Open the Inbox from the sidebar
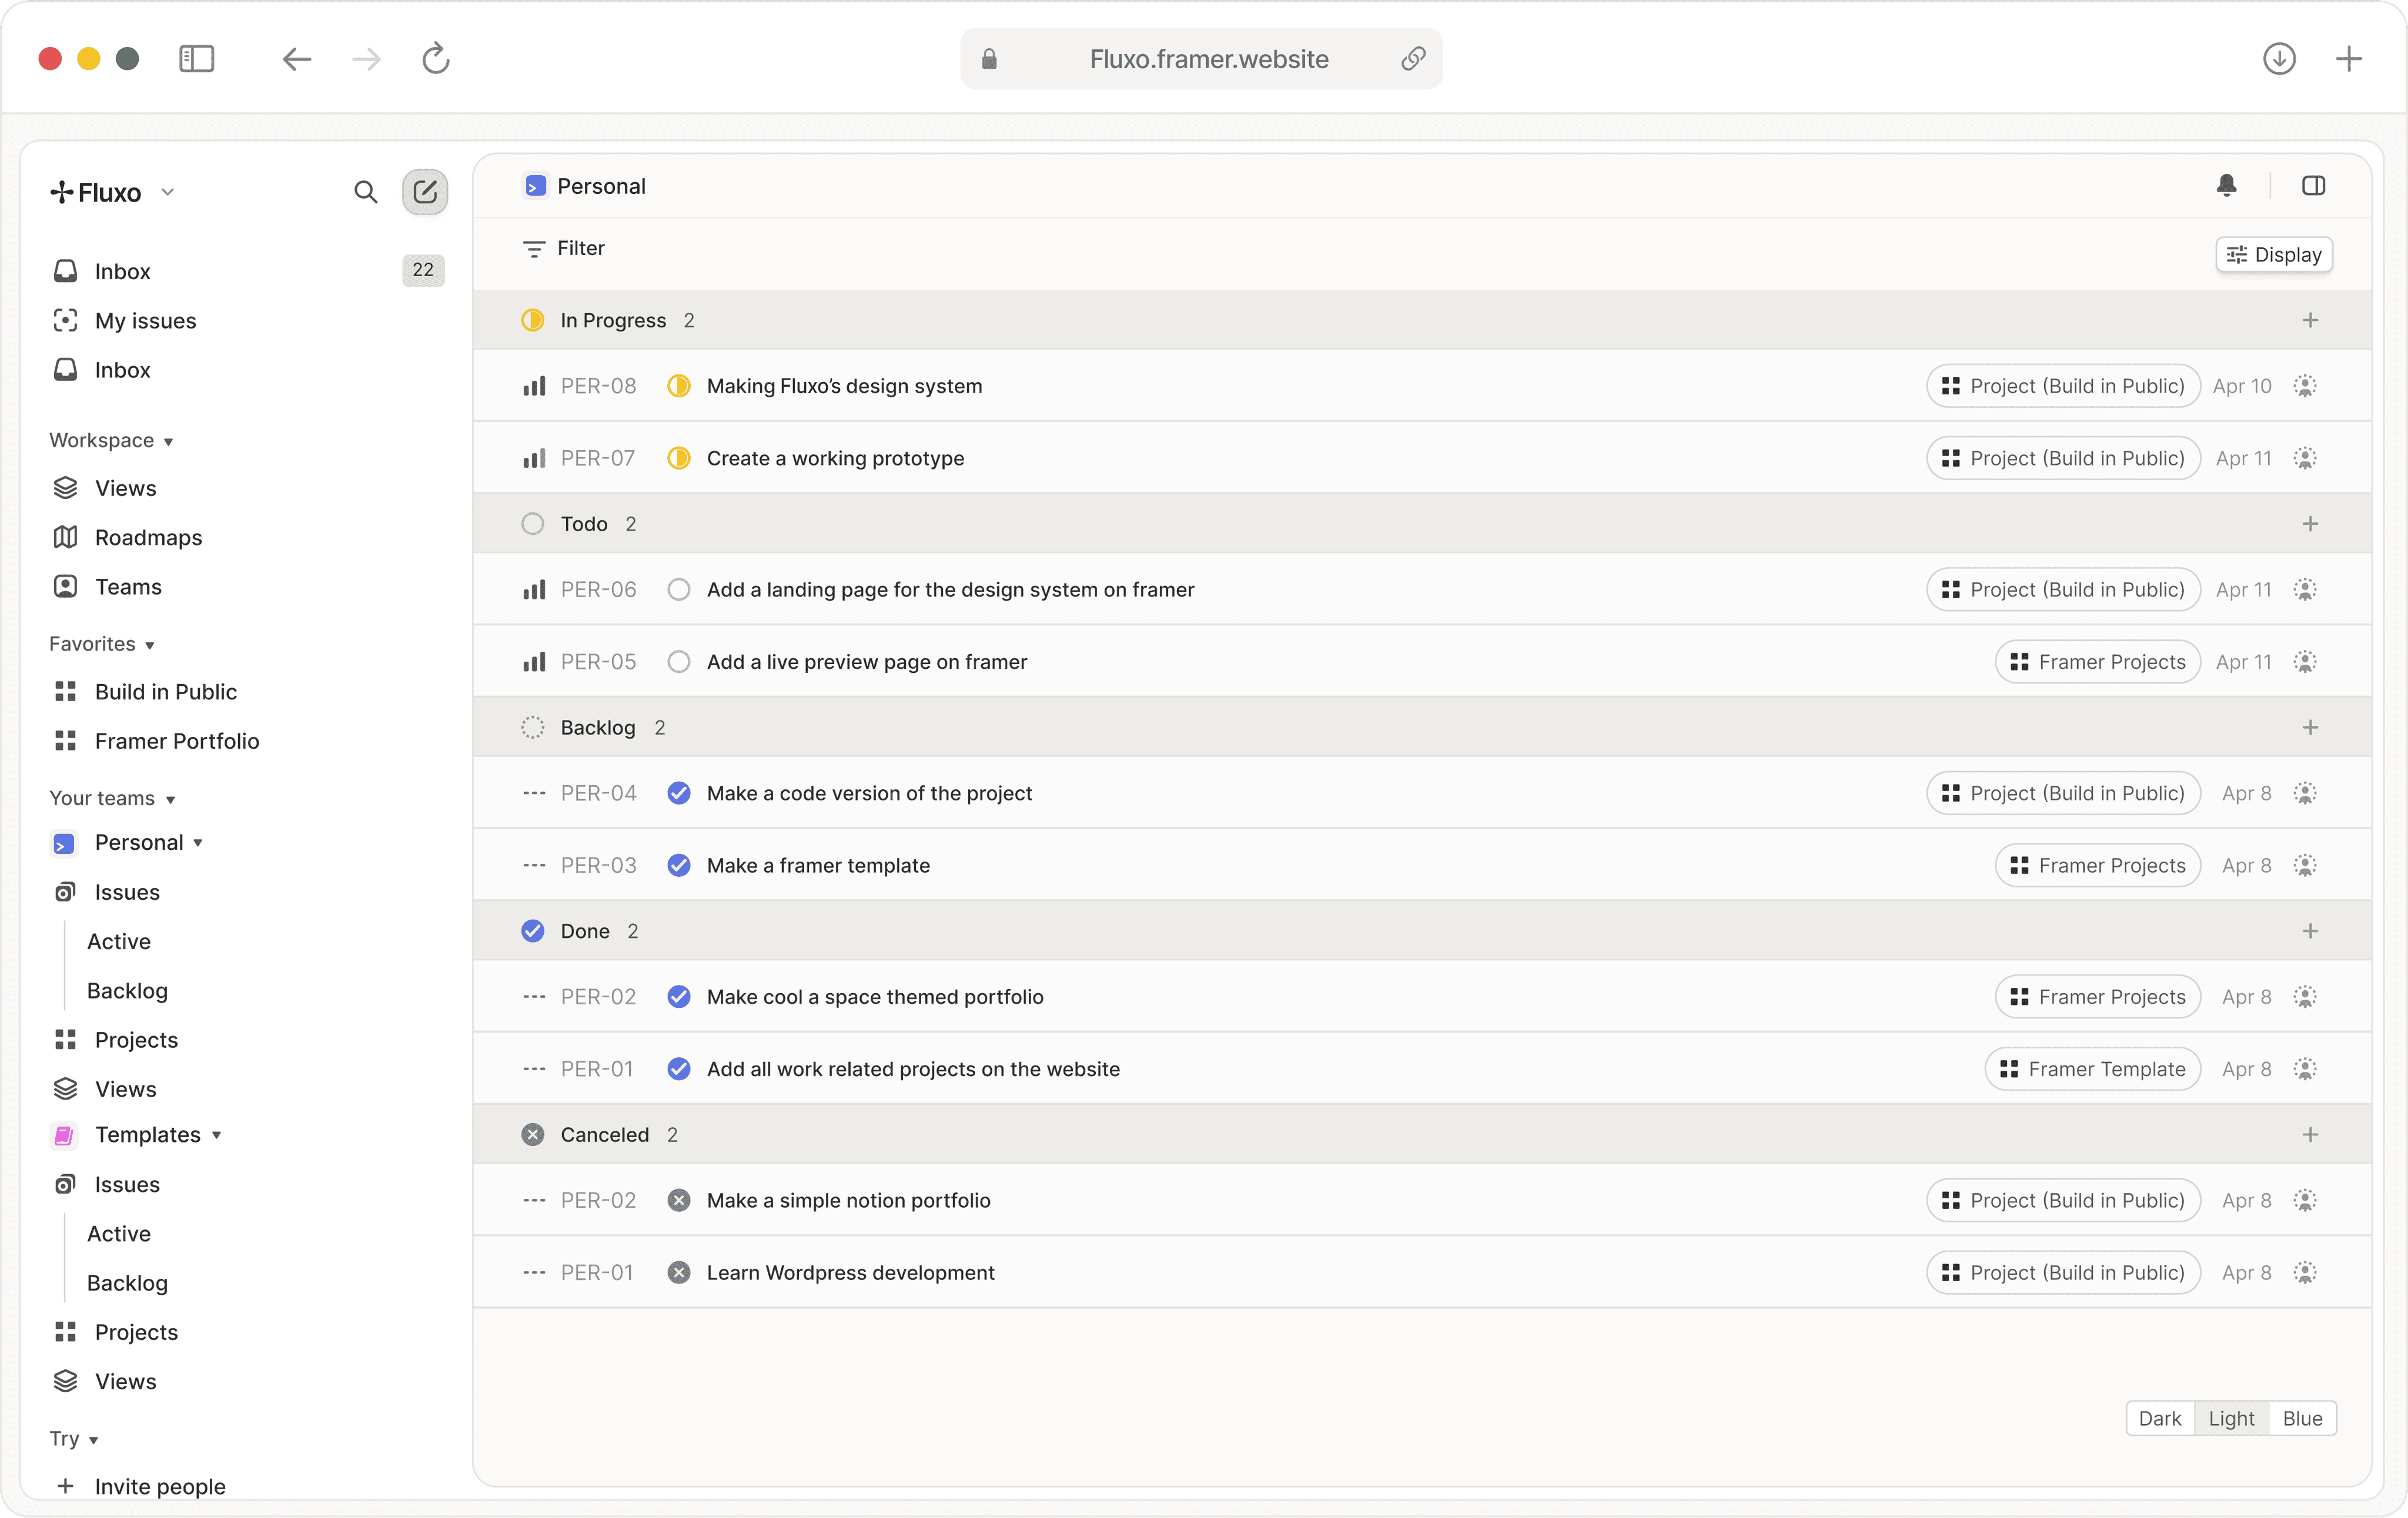 123,270
